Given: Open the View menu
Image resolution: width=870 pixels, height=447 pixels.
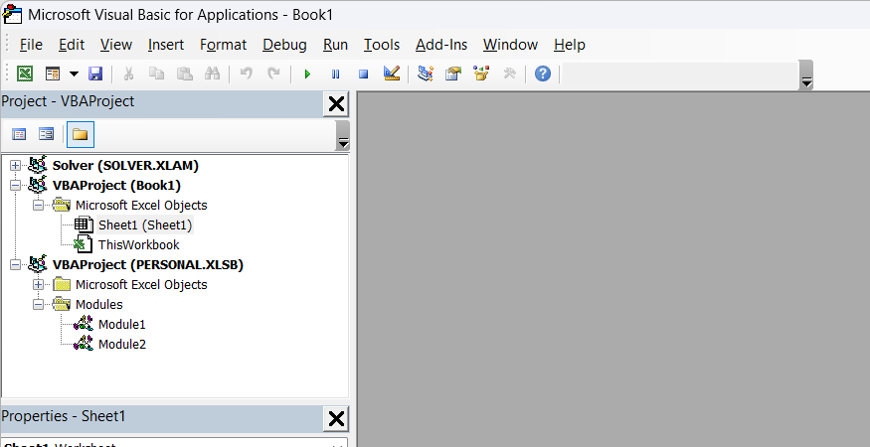Looking at the screenshot, I should point(116,45).
